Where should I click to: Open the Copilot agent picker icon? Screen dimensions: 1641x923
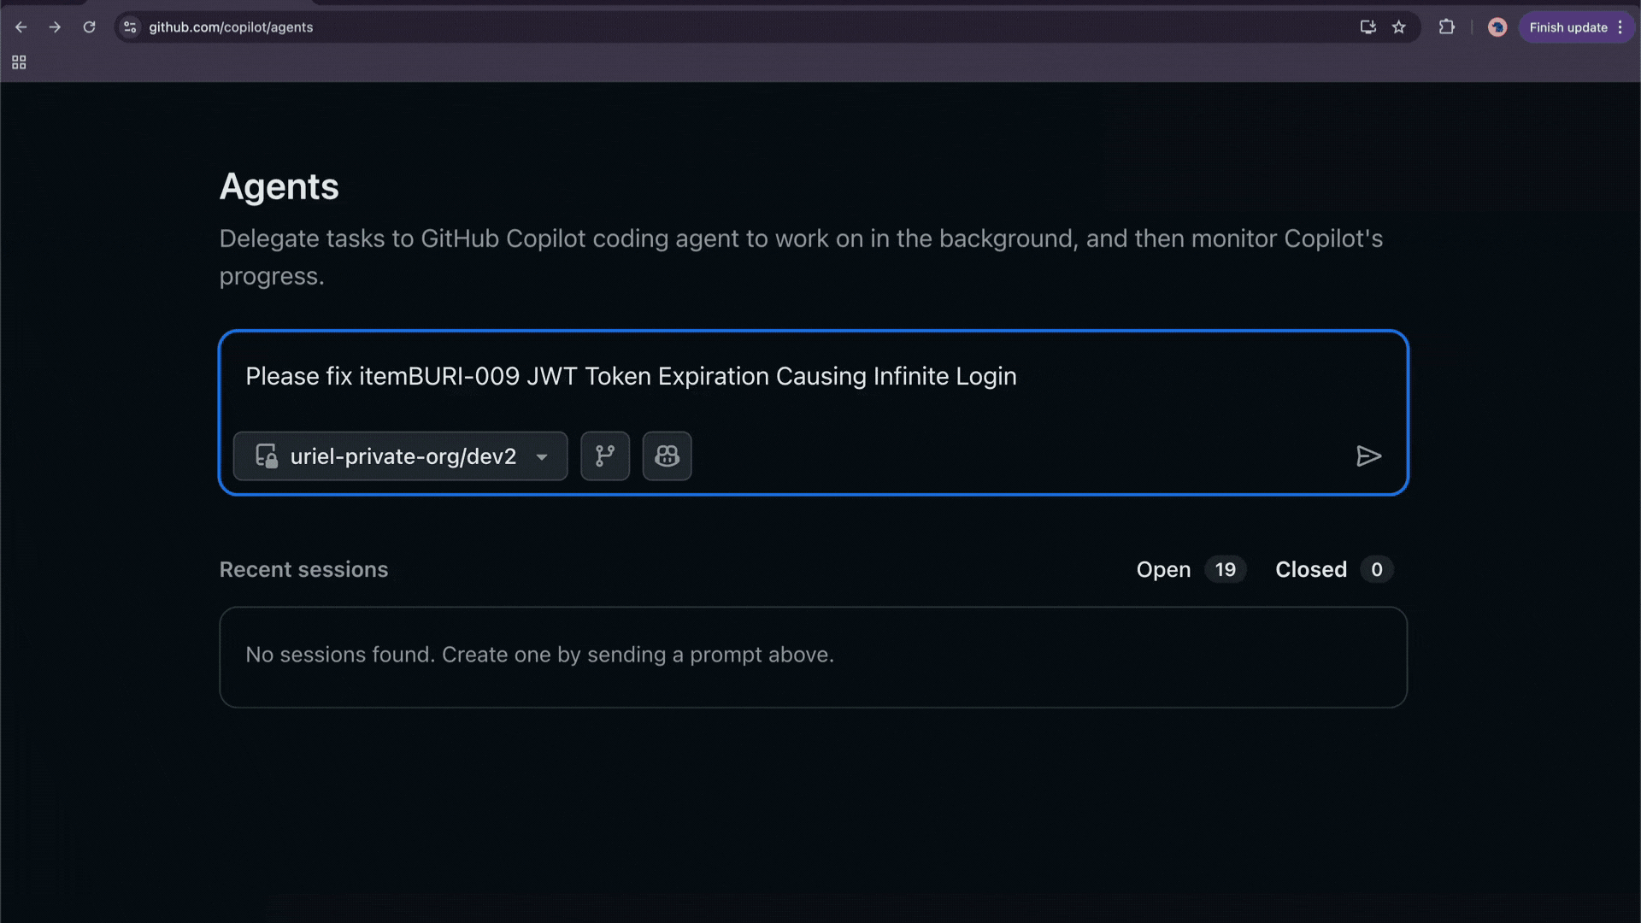[x=667, y=456]
